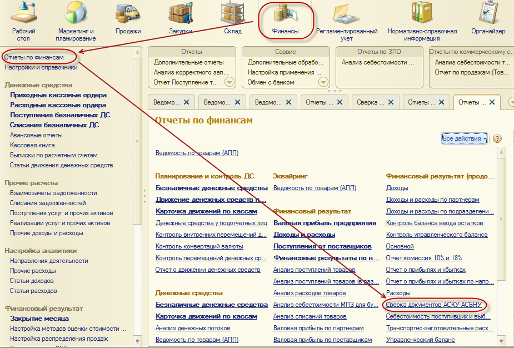
Task: Open Обмен с банком in Сервис
Action: coord(271,82)
